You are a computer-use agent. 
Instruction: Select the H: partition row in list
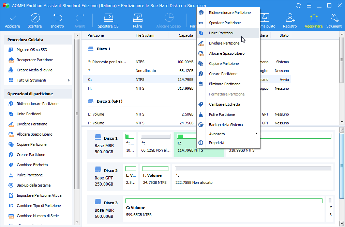tap(187, 88)
